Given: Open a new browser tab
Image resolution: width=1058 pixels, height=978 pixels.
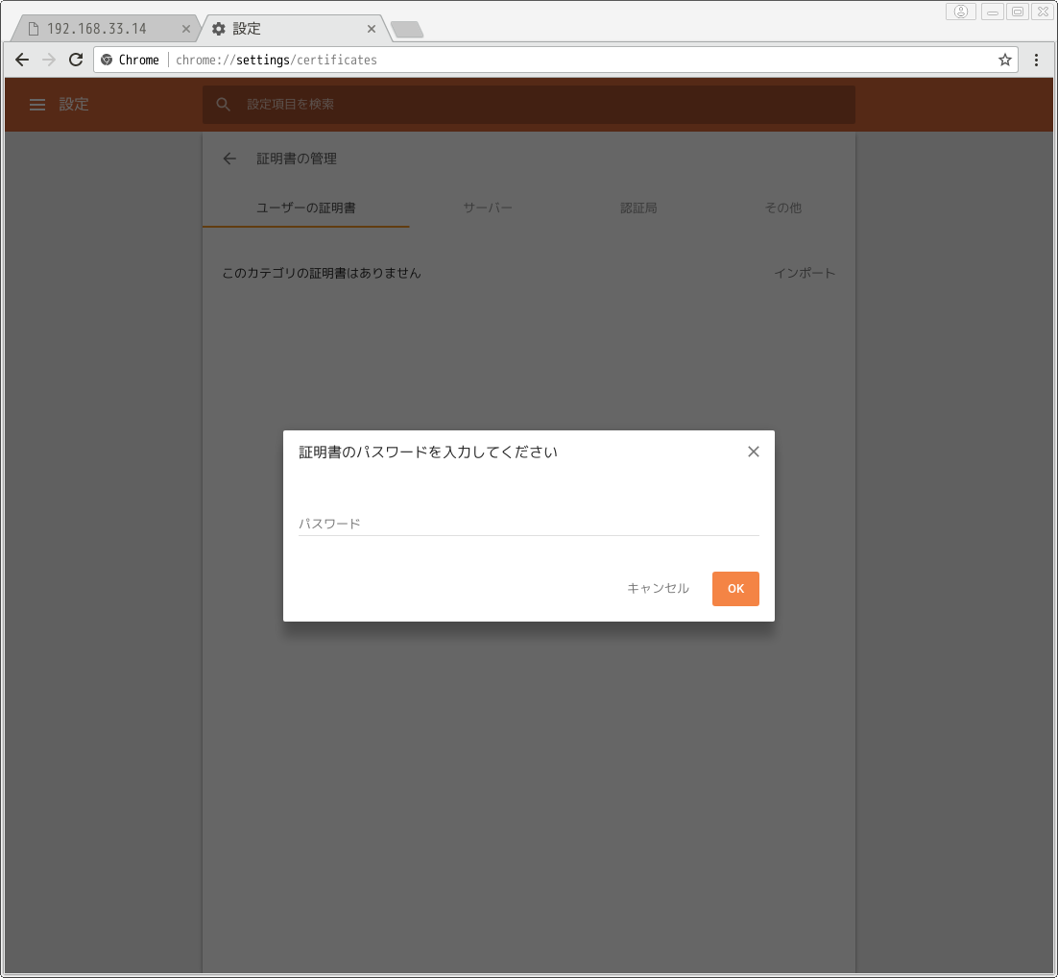Looking at the screenshot, I should (x=407, y=30).
